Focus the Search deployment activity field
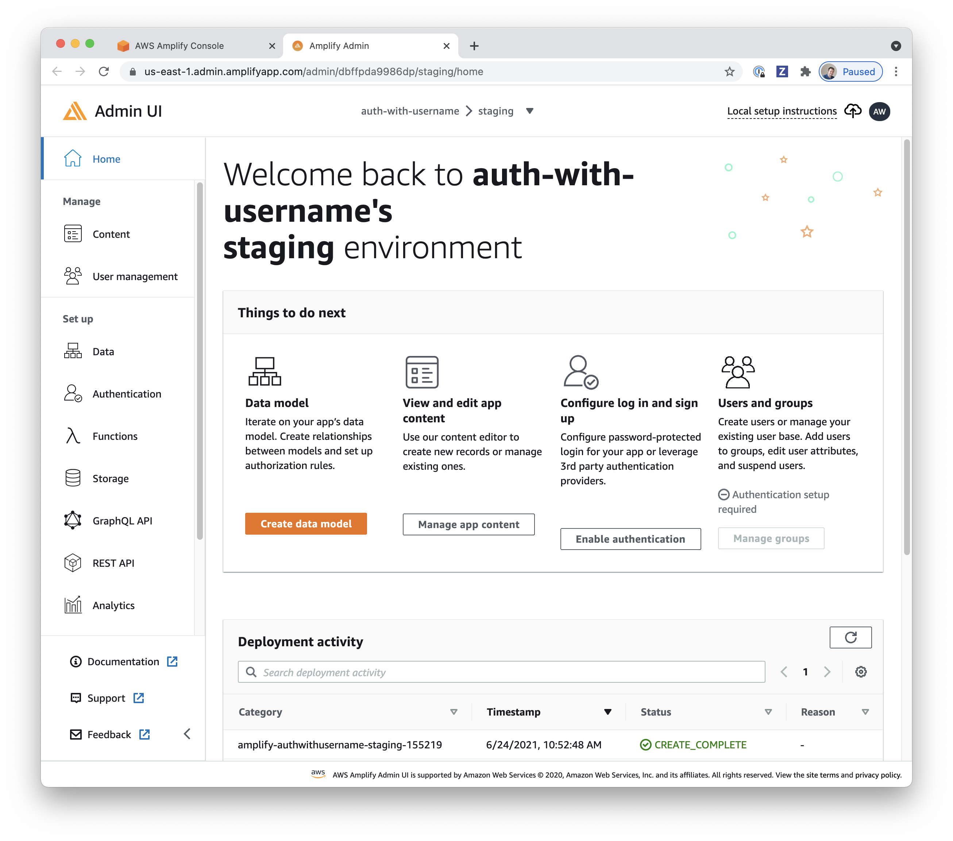The width and height of the screenshot is (953, 841). (x=501, y=671)
